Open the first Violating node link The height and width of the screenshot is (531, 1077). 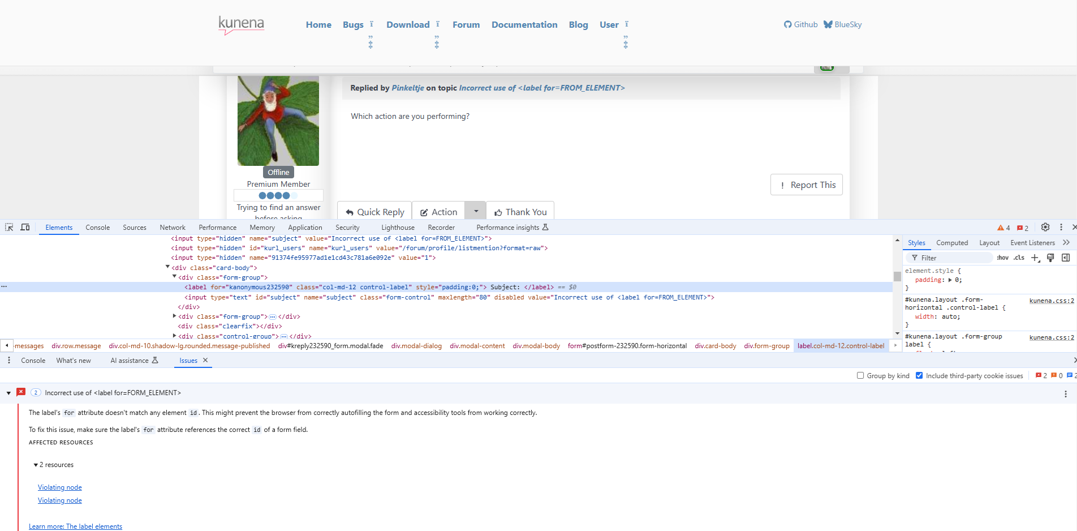pos(60,487)
